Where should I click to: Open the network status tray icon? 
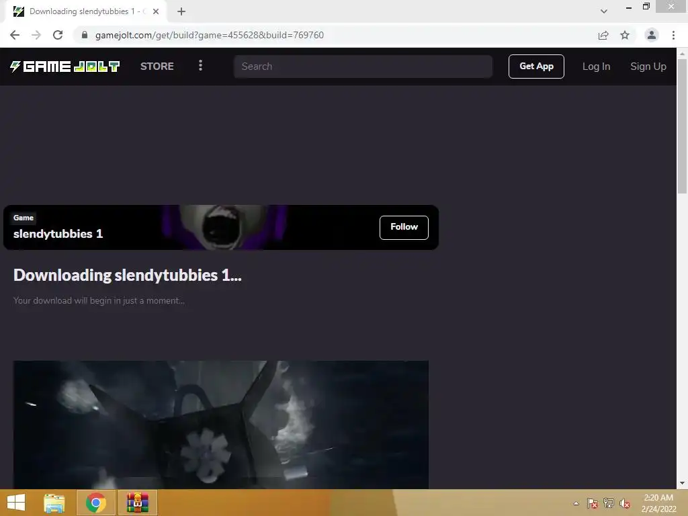pyautogui.click(x=609, y=503)
